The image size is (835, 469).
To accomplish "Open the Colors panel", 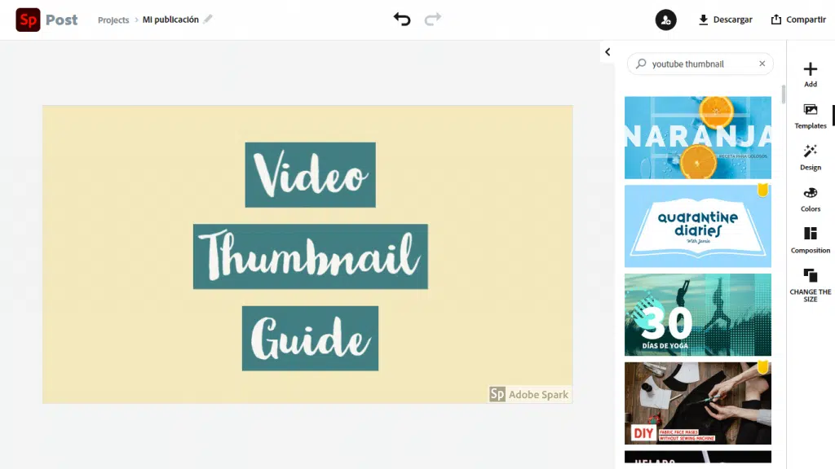I will 810,198.
